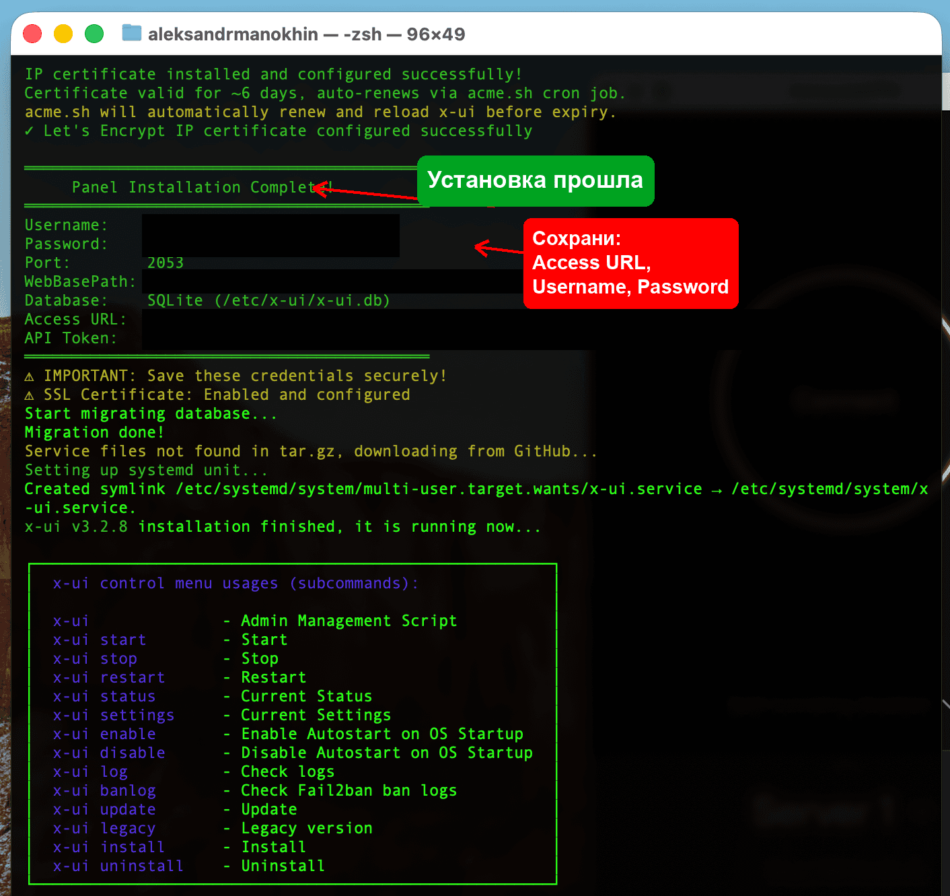Viewport: 950px width, 896px height.
Task: Click the 'x-ui settings' subcommand
Action: [114, 715]
